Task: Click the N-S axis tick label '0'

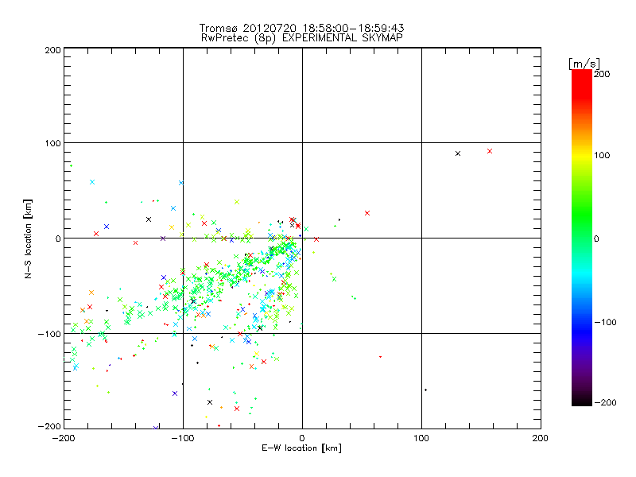Action: point(58,238)
